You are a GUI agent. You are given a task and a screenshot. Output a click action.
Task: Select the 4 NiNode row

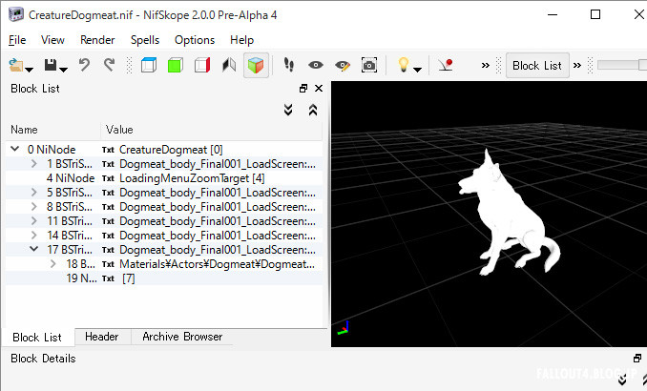[164, 178]
